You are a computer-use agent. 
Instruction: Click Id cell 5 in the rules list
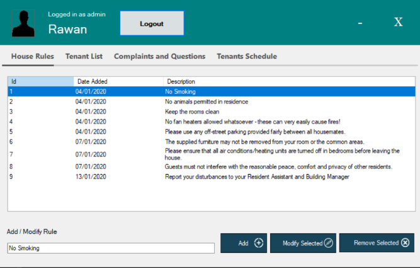click(x=11, y=132)
